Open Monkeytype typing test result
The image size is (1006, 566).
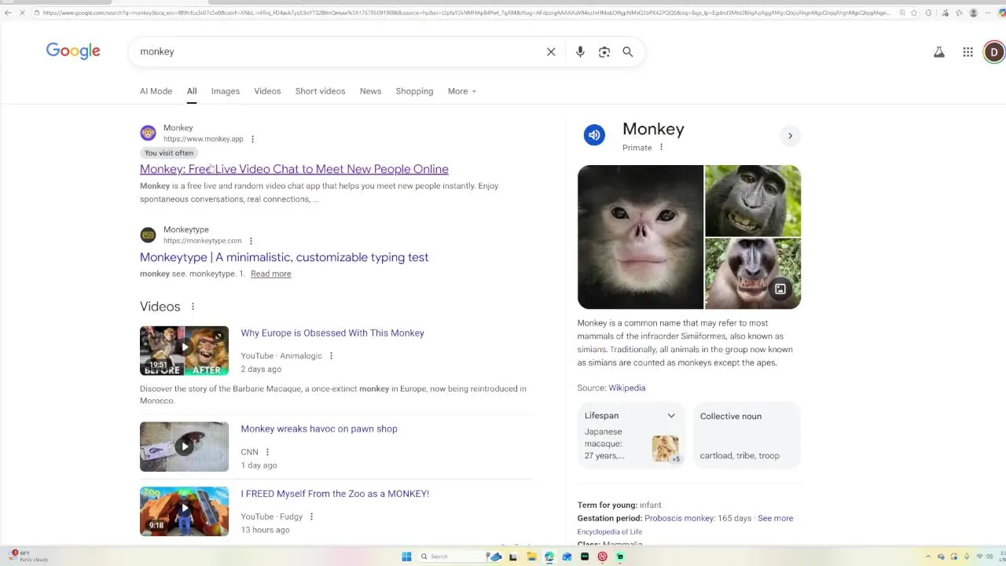[x=284, y=257]
